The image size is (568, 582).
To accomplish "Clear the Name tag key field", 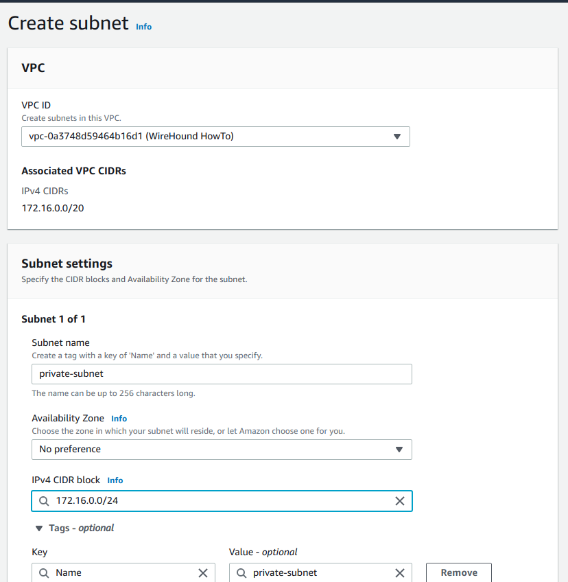I will [203, 572].
